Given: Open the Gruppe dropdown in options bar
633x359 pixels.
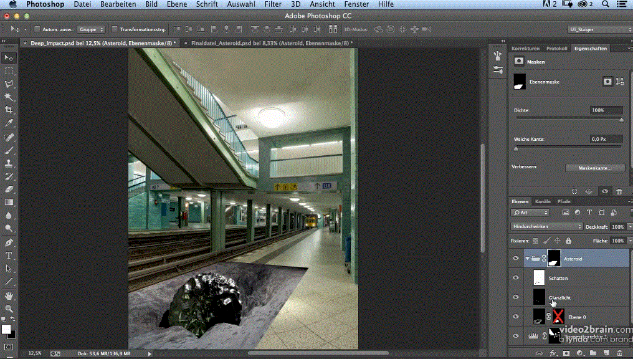Looking at the screenshot, I should 91,29.
